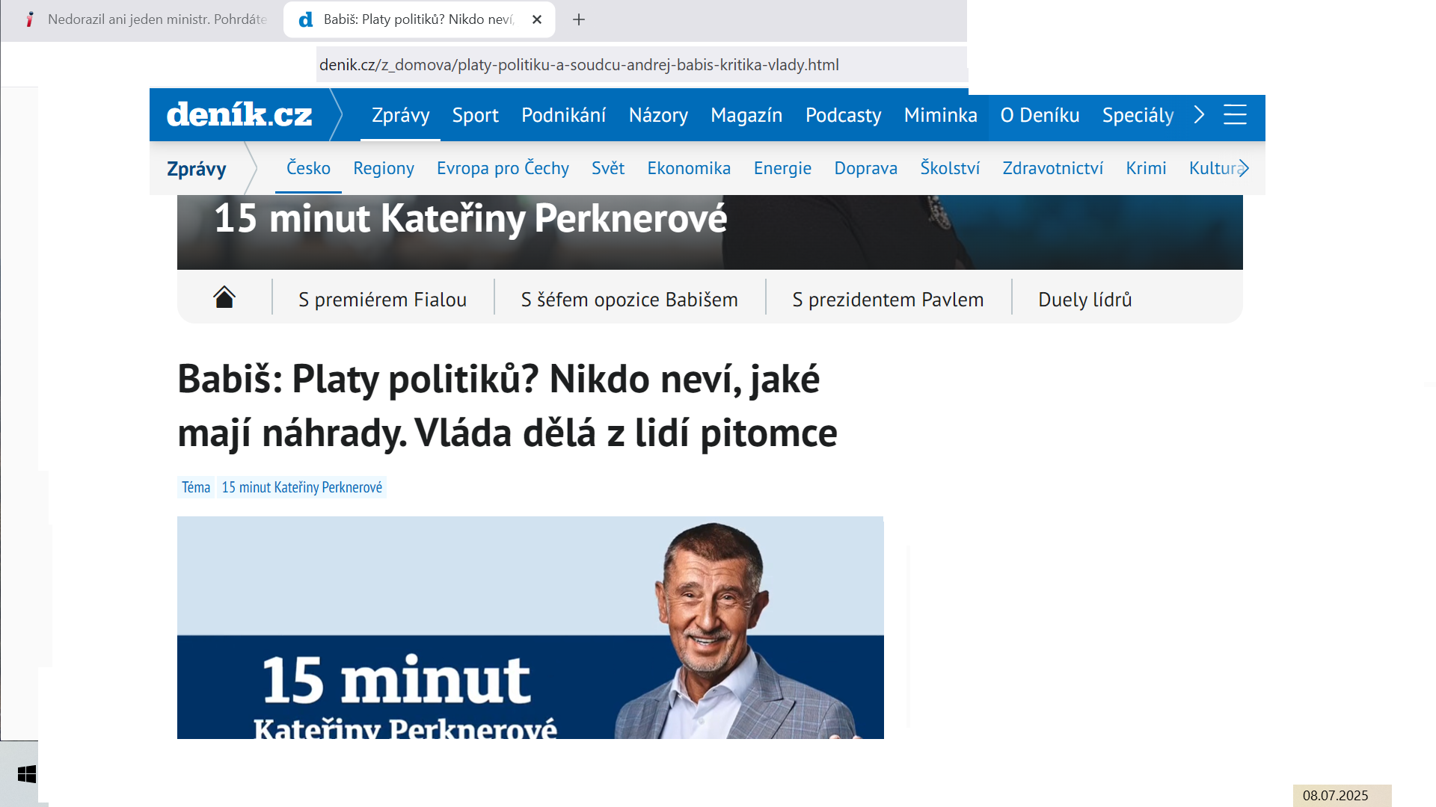Expand Zprávy subnavigation with right arrow
1436x807 pixels.
(x=1244, y=168)
